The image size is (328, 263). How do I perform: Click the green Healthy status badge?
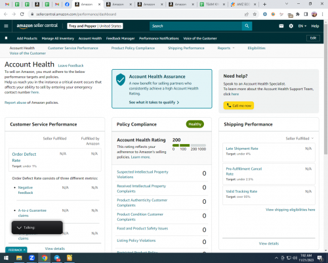195,124
